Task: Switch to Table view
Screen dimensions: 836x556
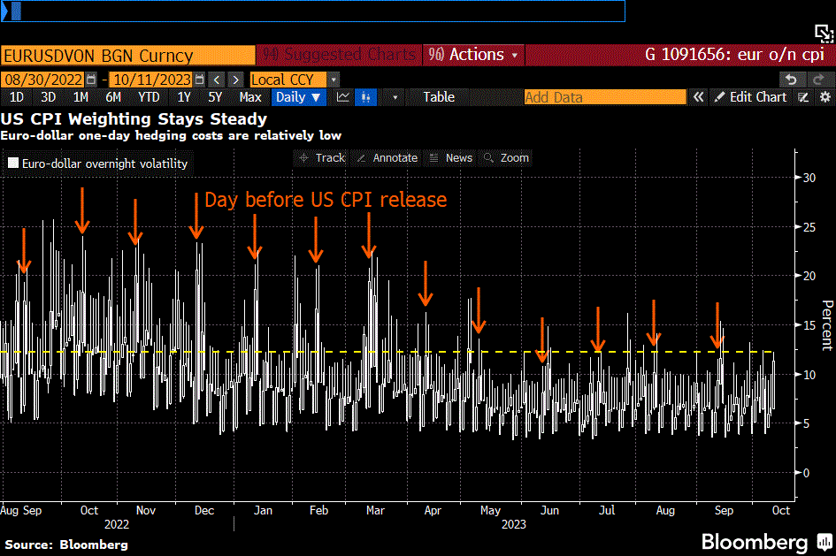Action: coord(439,97)
